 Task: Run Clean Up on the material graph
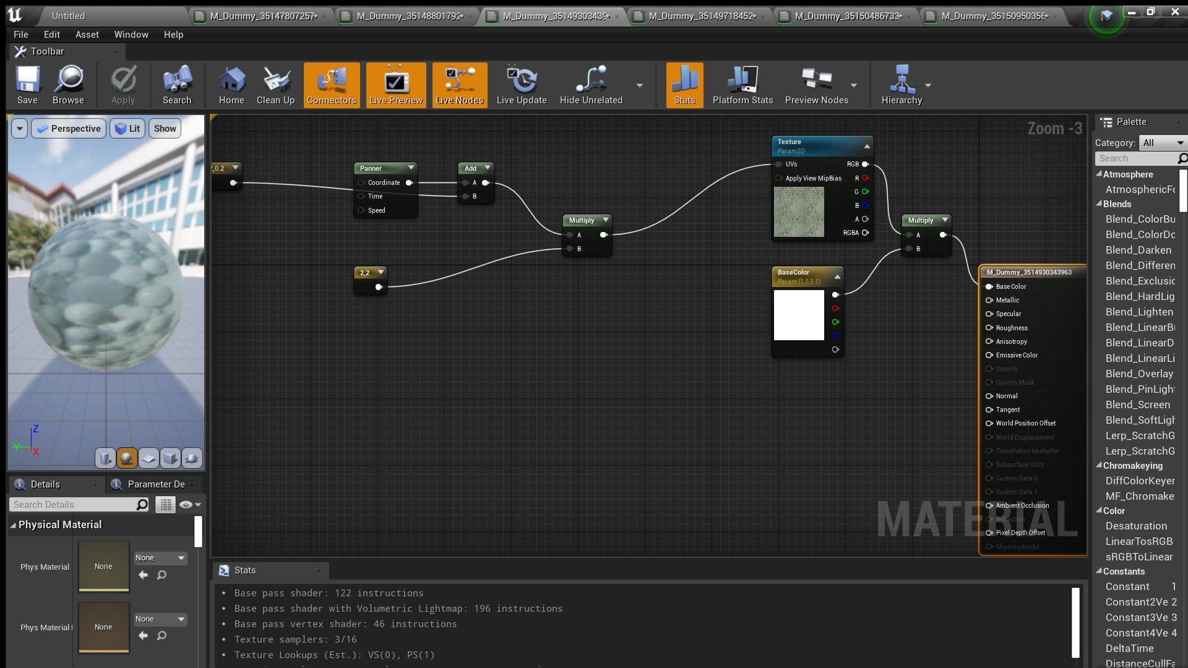click(x=275, y=85)
